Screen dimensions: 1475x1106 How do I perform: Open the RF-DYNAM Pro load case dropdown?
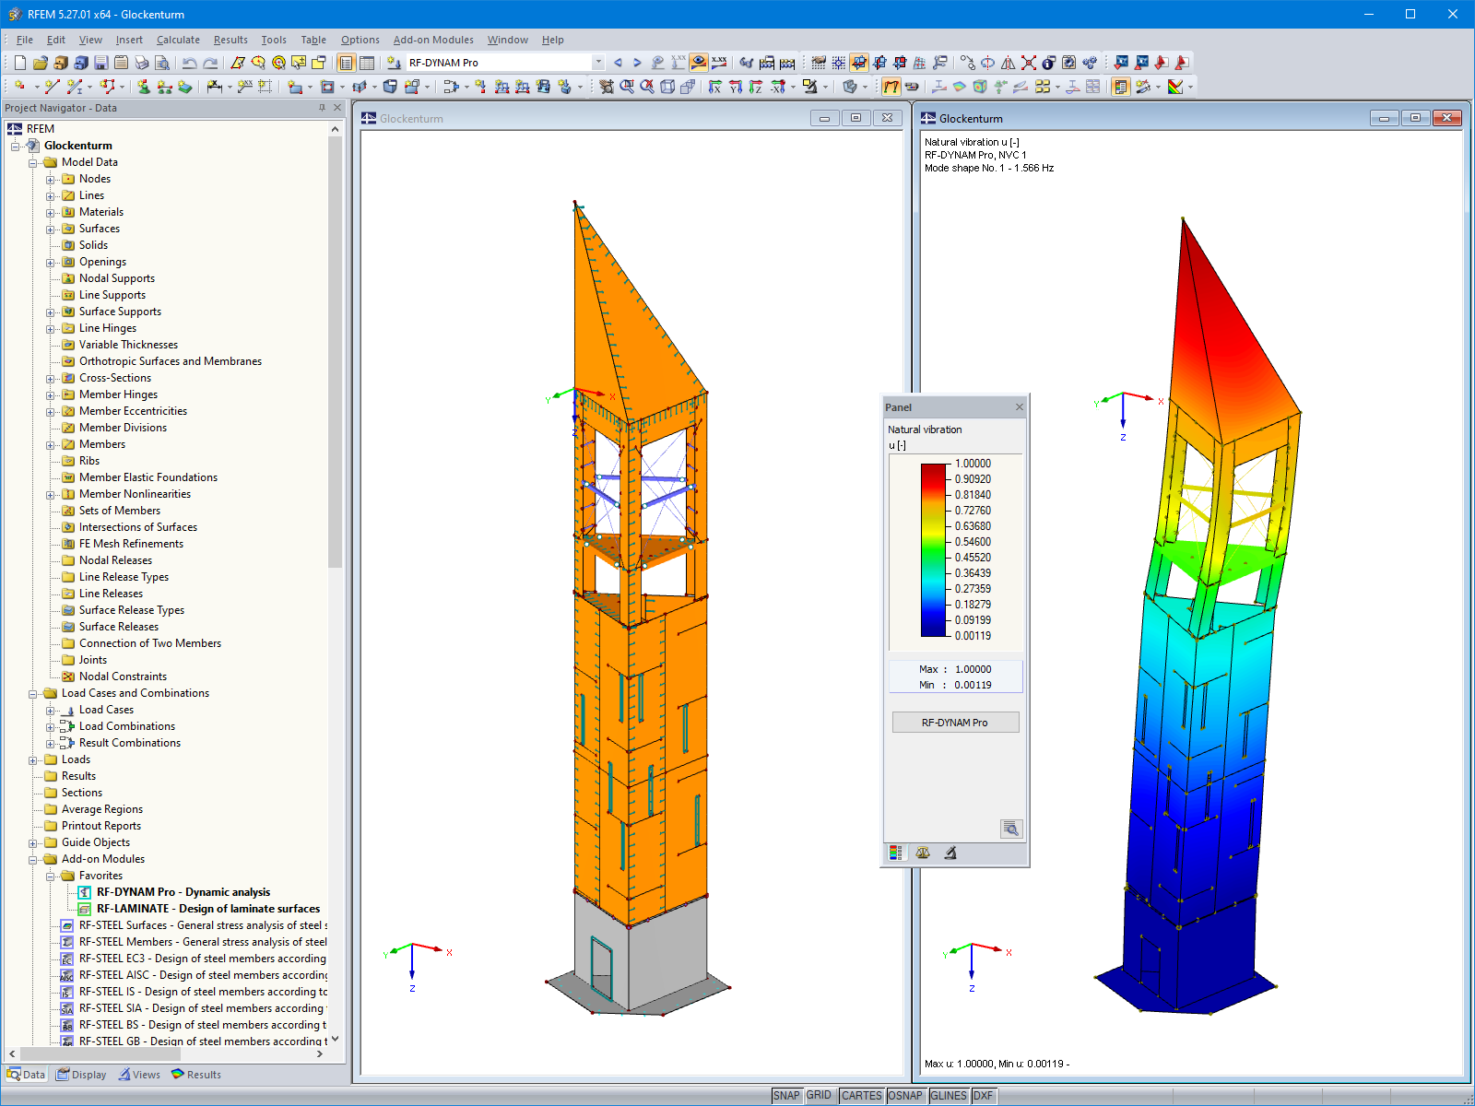click(599, 63)
